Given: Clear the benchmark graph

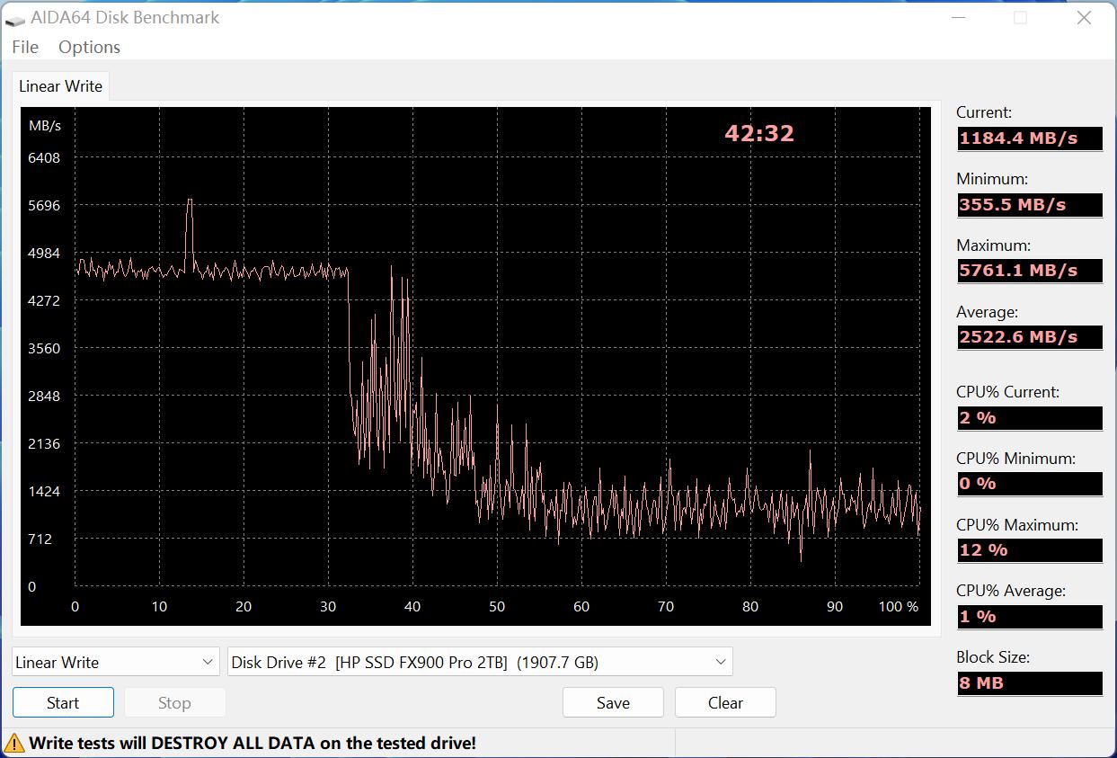Looking at the screenshot, I should [725, 702].
